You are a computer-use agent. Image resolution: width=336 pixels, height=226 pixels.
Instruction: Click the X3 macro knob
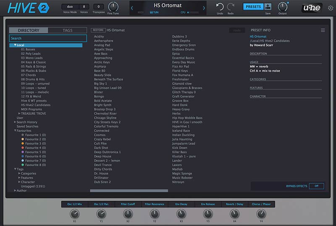181,214
